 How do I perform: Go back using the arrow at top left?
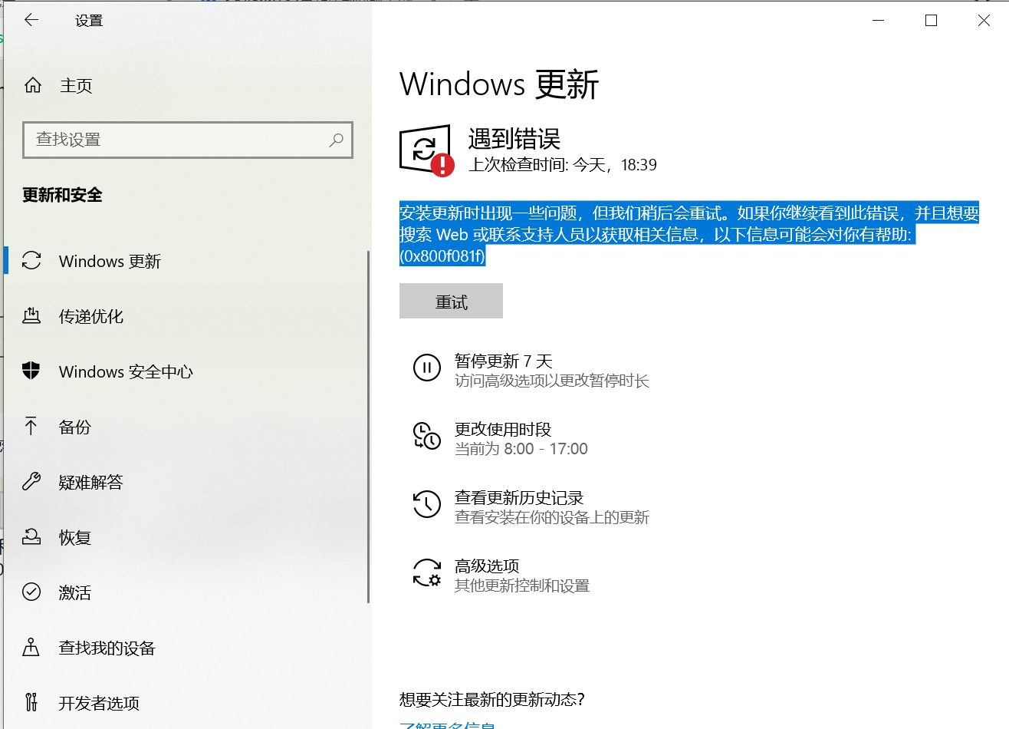[30, 20]
